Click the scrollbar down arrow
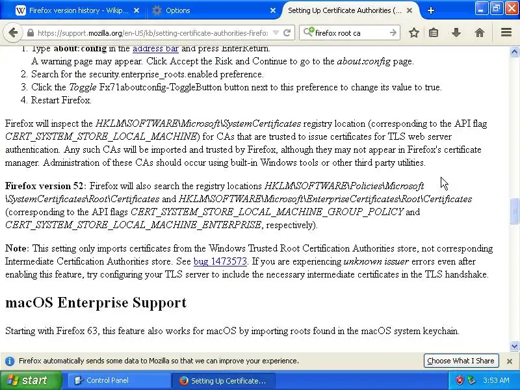Screen dimensions: 520x390 pos(514,346)
